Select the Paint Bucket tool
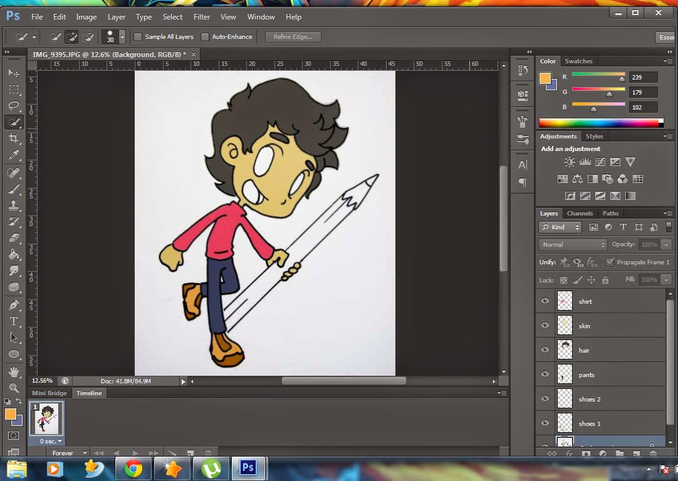The image size is (678, 481). [14, 254]
